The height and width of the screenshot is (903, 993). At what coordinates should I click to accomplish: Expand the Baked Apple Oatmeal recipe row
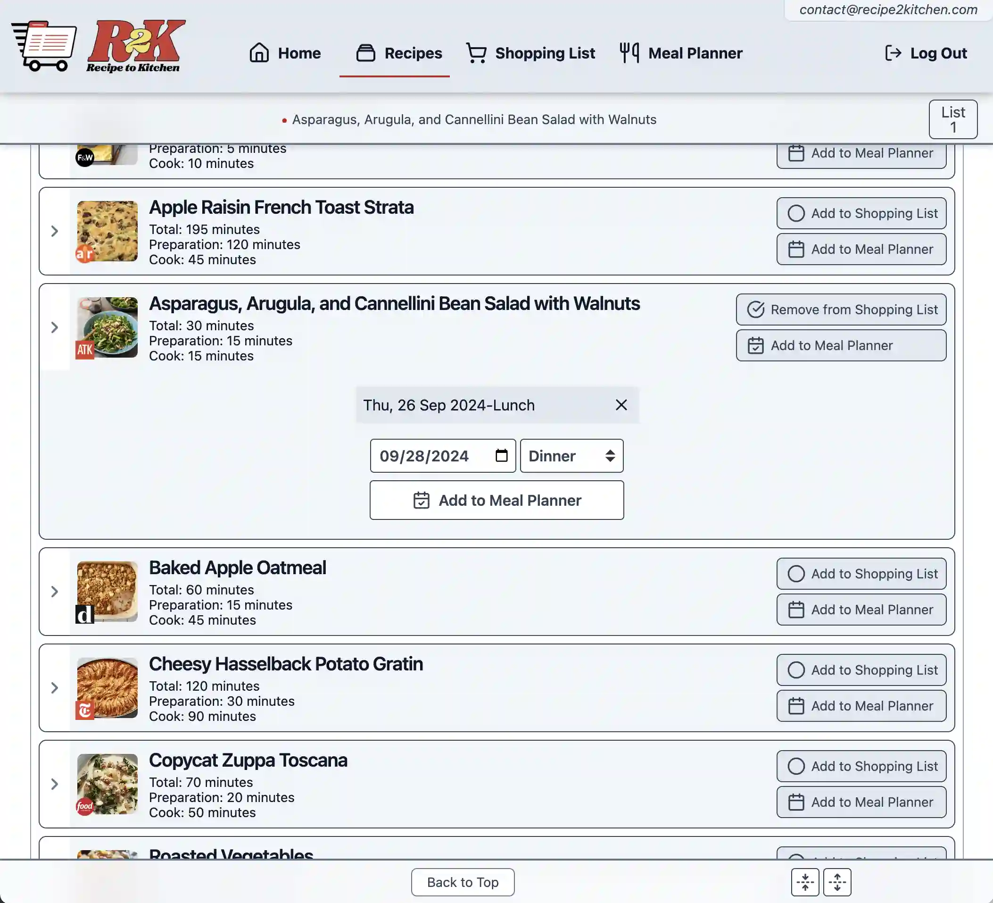tap(54, 591)
